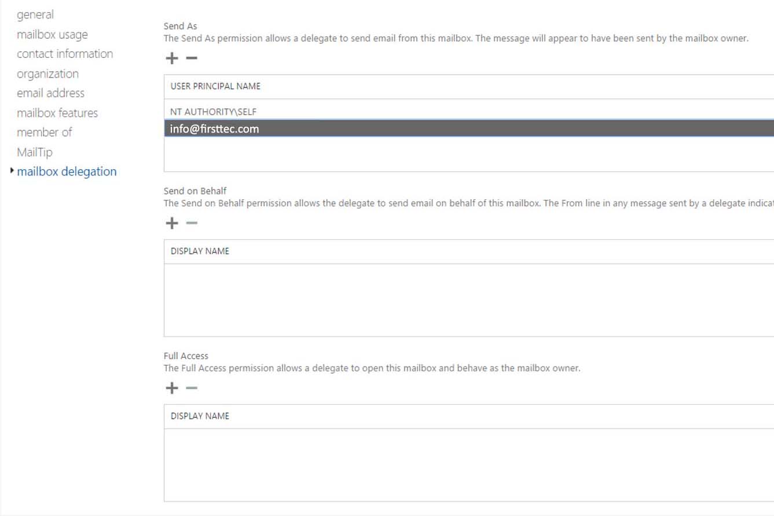The height and width of the screenshot is (516, 774).
Task: Add a delegate under Send As
Action: pos(172,58)
